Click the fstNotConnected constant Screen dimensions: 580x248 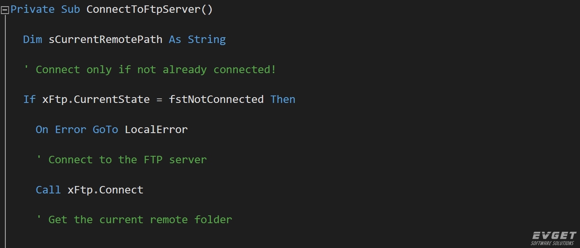click(x=216, y=100)
